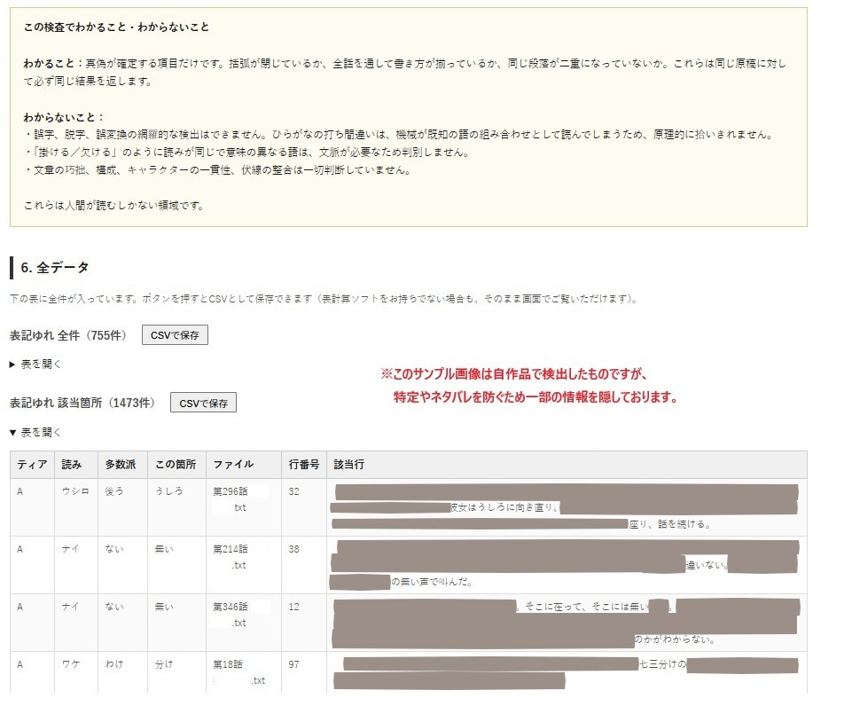The height and width of the screenshot is (706, 844).
Task: Select line number 32 cell
Action: click(x=304, y=507)
